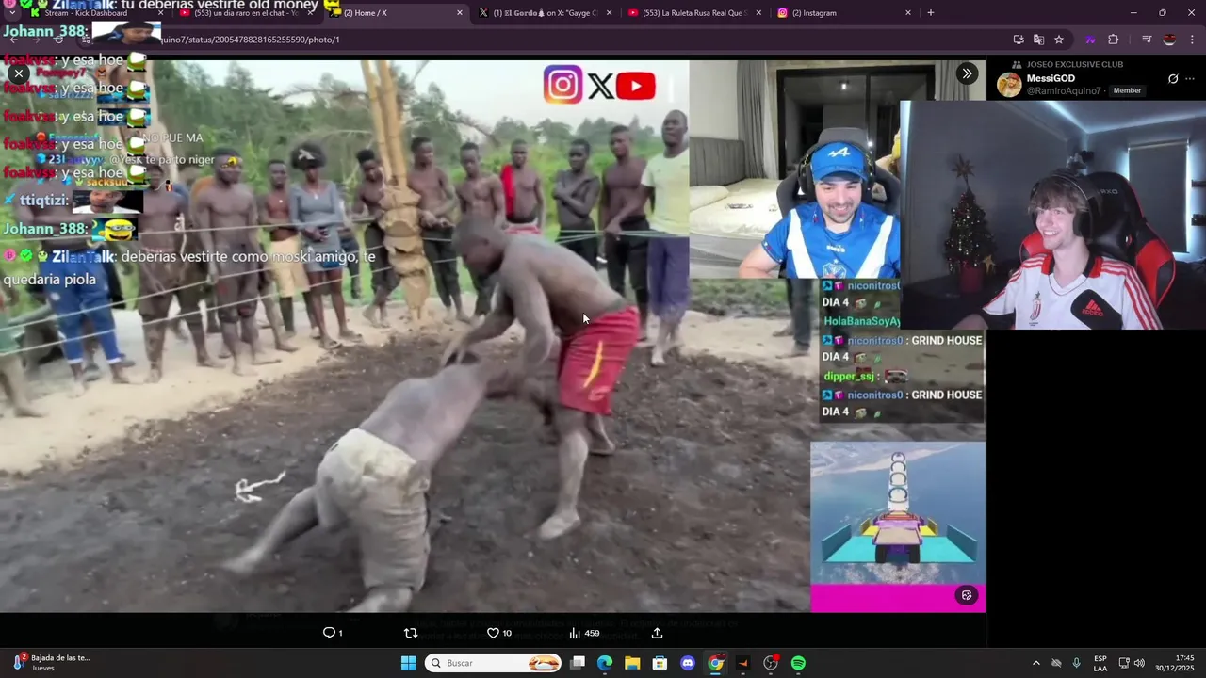This screenshot has width=1206, height=678.
Task: Open the ESP LAA language switcher
Action: coord(1100,663)
